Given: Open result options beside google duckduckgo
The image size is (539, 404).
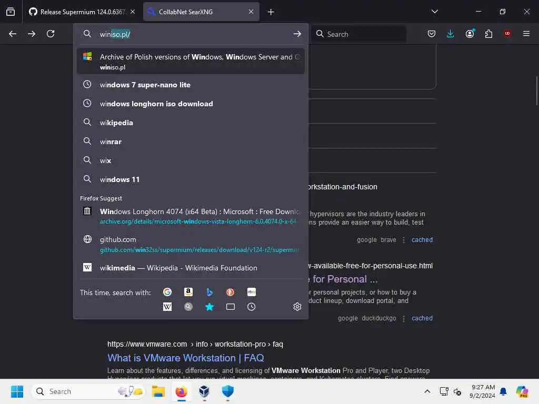Looking at the screenshot, I should coord(404,318).
